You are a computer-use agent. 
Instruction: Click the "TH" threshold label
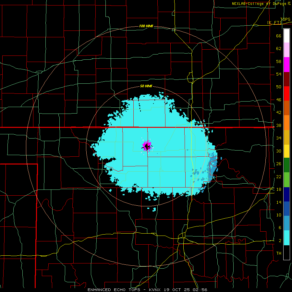click(279, 253)
